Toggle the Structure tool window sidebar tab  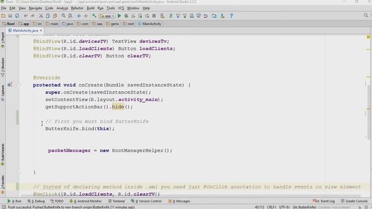(x=2, y=67)
